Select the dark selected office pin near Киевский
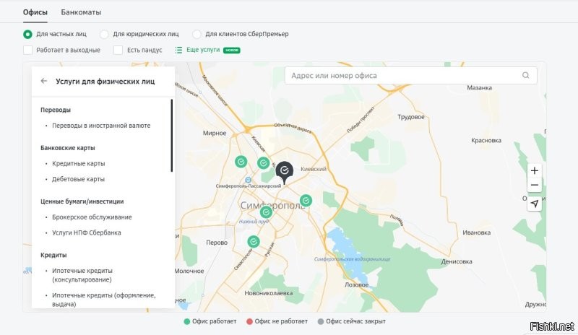Image resolution: width=578 pixels, height=335 pixels. 284,172
